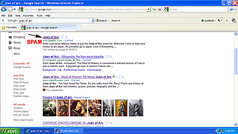
Task: Click the Change location link
Action: 22,67
